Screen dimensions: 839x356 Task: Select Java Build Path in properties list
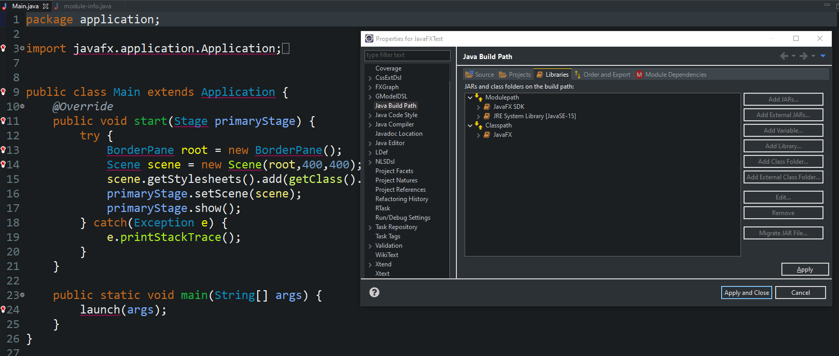point(396,106)
